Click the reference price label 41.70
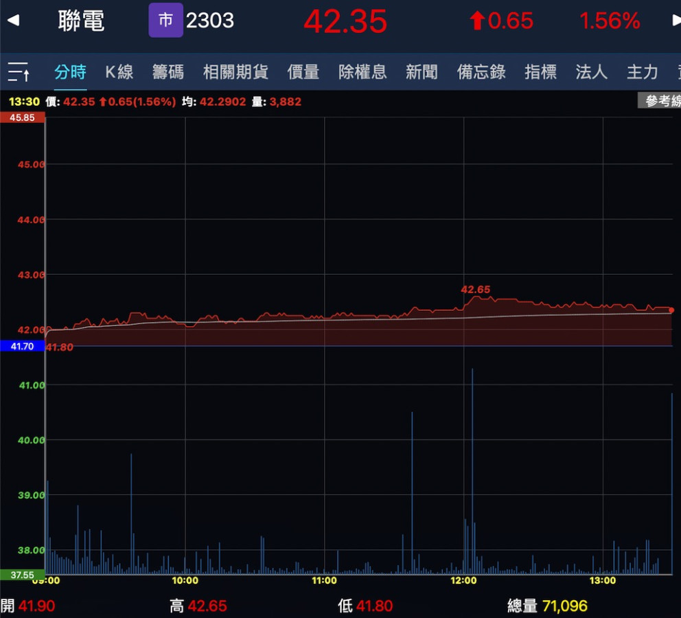 tap(22, 346)
